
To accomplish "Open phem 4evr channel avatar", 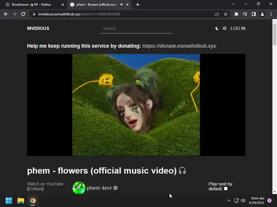I will click(x=79, y=188).
